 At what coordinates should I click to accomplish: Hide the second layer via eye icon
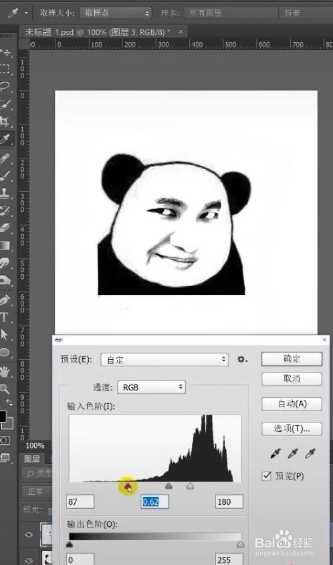pyautogui.click(x=29, y=560)
